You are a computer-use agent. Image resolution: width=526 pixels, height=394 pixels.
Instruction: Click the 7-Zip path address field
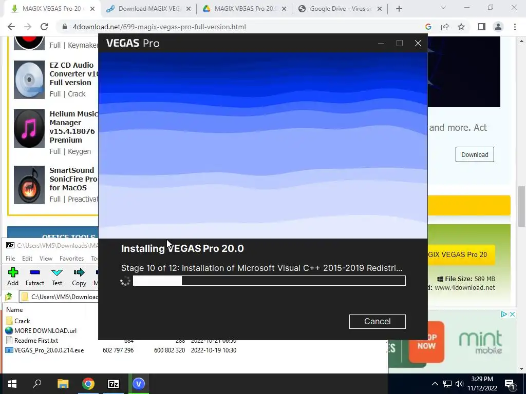(x=59, y=297)
